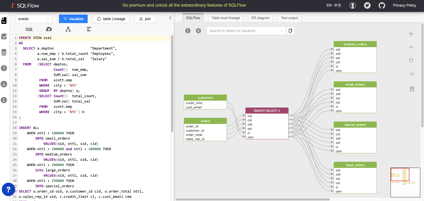Zoom in with the plus icon
The image size is (424, 201).
click(x=411, y=34)
